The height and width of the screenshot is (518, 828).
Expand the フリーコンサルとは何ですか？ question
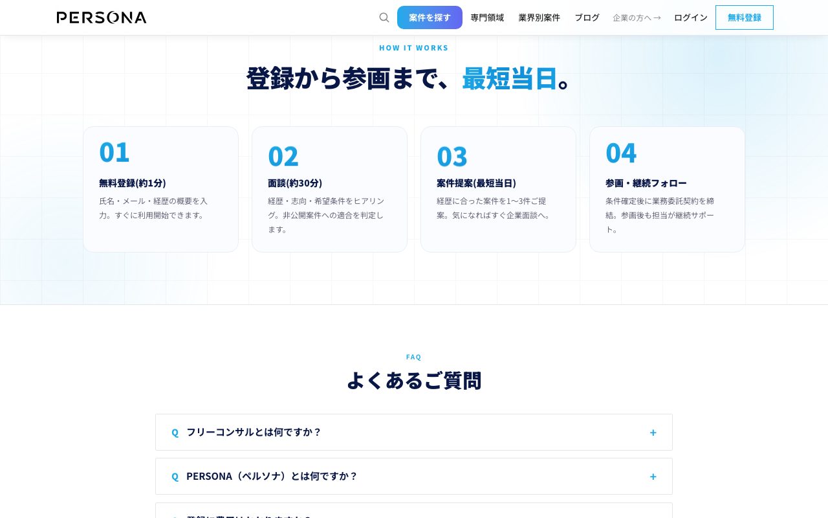414,432
